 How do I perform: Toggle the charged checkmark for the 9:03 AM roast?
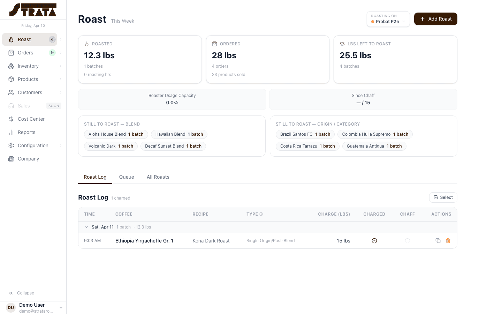tap(374, 241)
